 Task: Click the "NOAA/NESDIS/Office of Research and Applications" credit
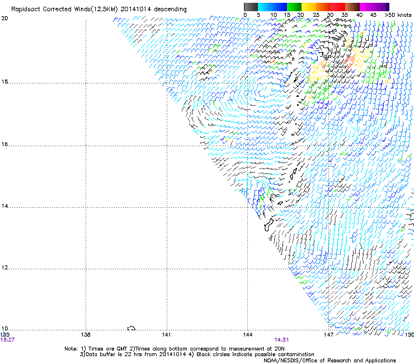coord(330,361)
